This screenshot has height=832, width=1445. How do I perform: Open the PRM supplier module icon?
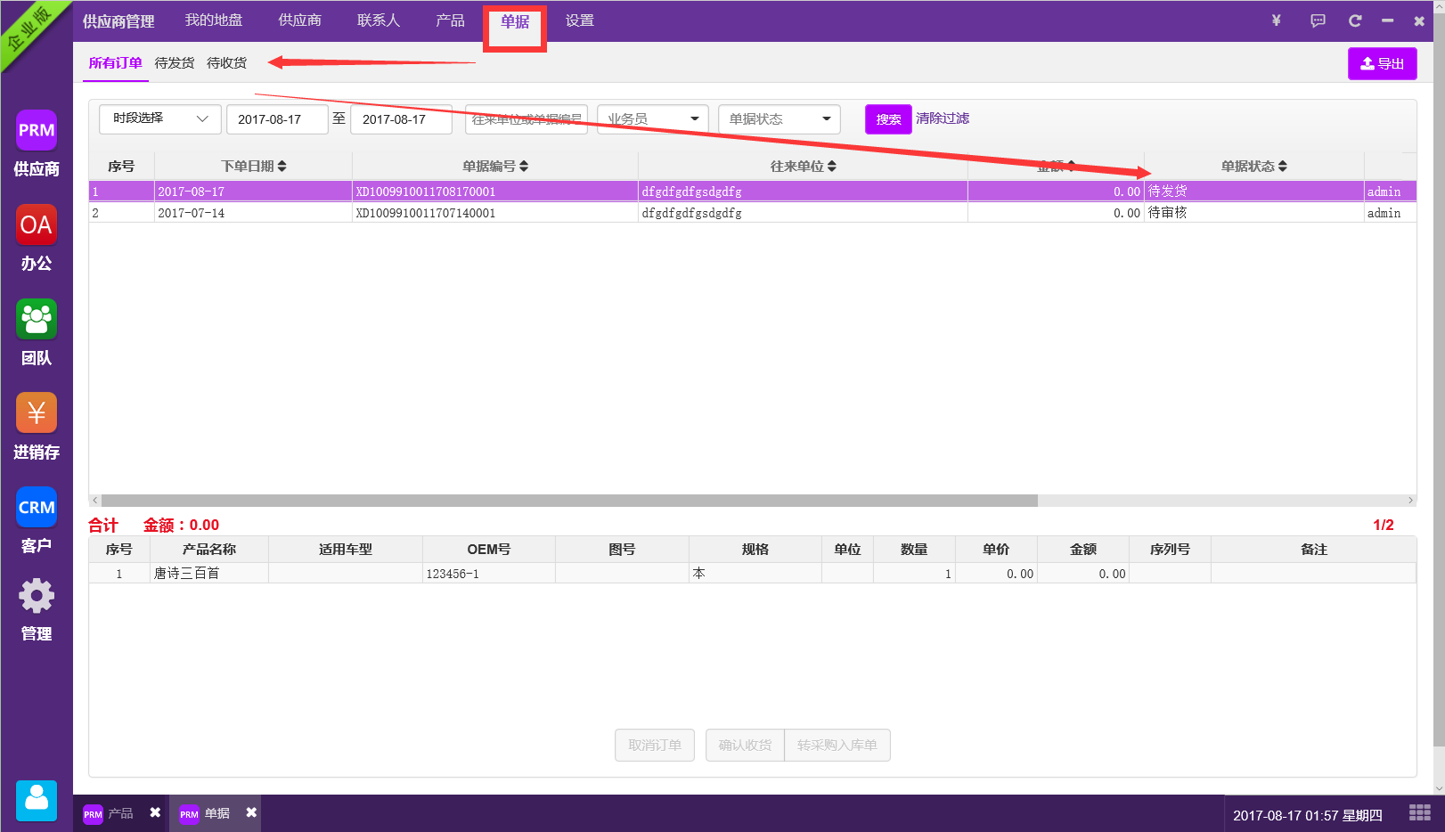click(x=37, y=131)
